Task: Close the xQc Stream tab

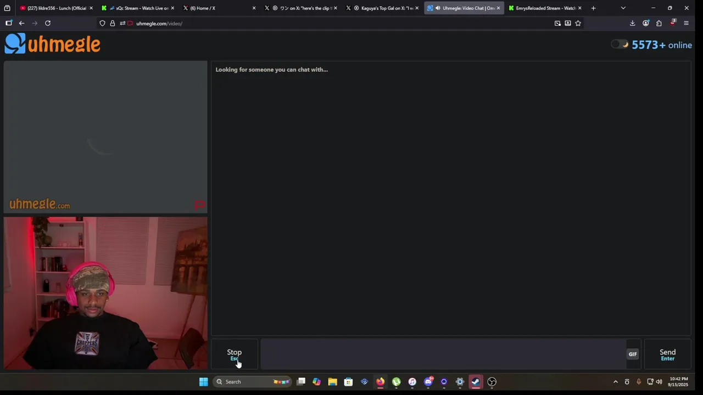Action: coord(172,8)
